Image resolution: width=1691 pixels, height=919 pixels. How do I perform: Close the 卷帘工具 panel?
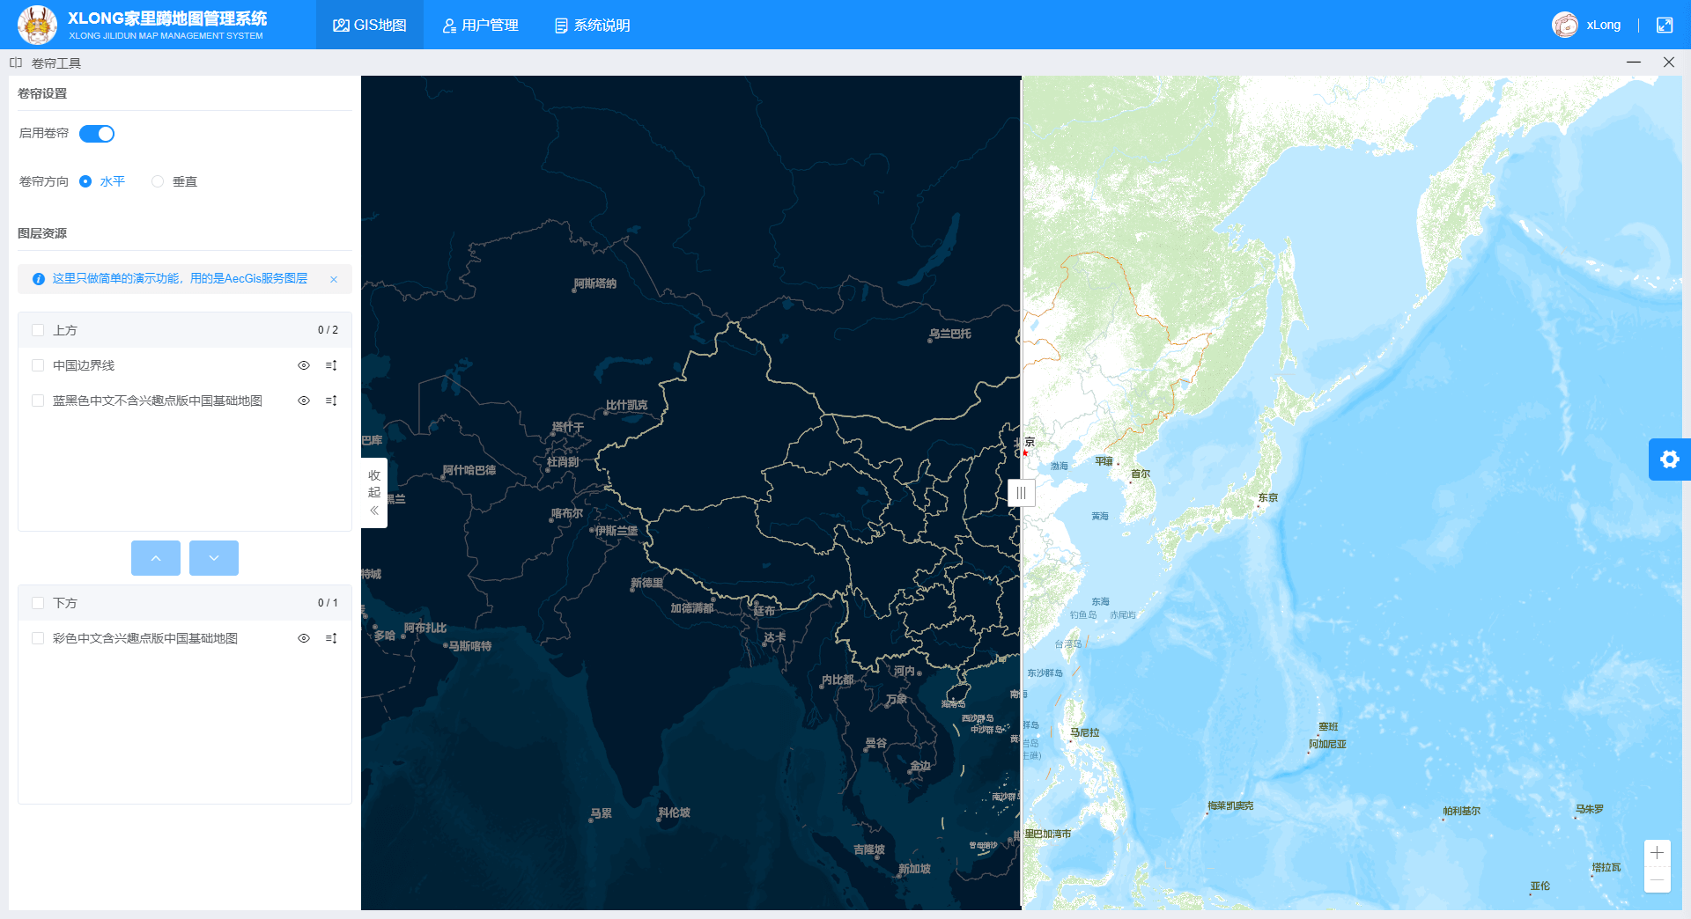click(x=1669, y=62)
